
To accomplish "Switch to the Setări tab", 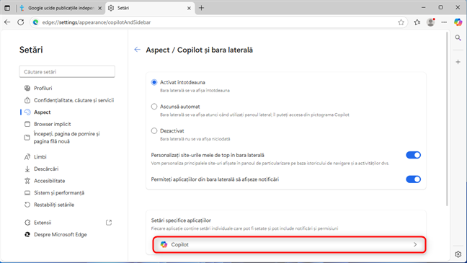I will click(150, 8).
